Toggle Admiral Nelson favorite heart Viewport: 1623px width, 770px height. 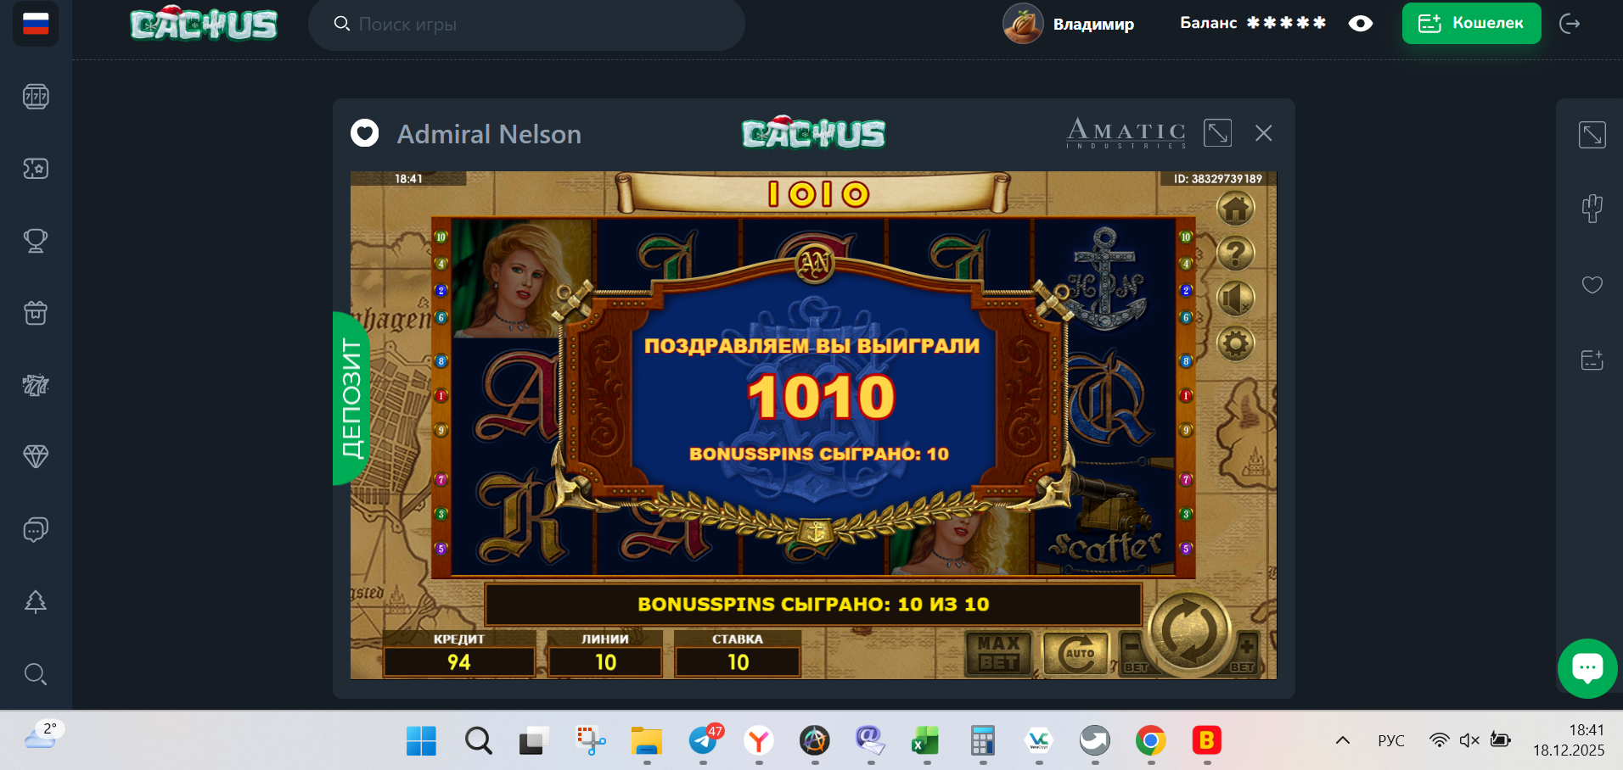365,133
